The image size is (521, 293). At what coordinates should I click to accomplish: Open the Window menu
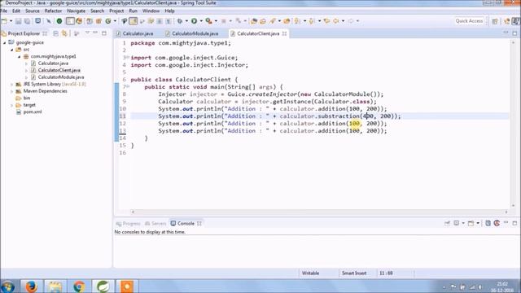(151, 11)
